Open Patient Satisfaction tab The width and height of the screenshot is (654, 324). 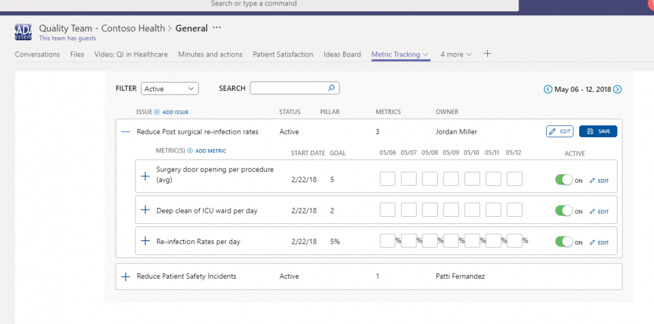point(283,54)
